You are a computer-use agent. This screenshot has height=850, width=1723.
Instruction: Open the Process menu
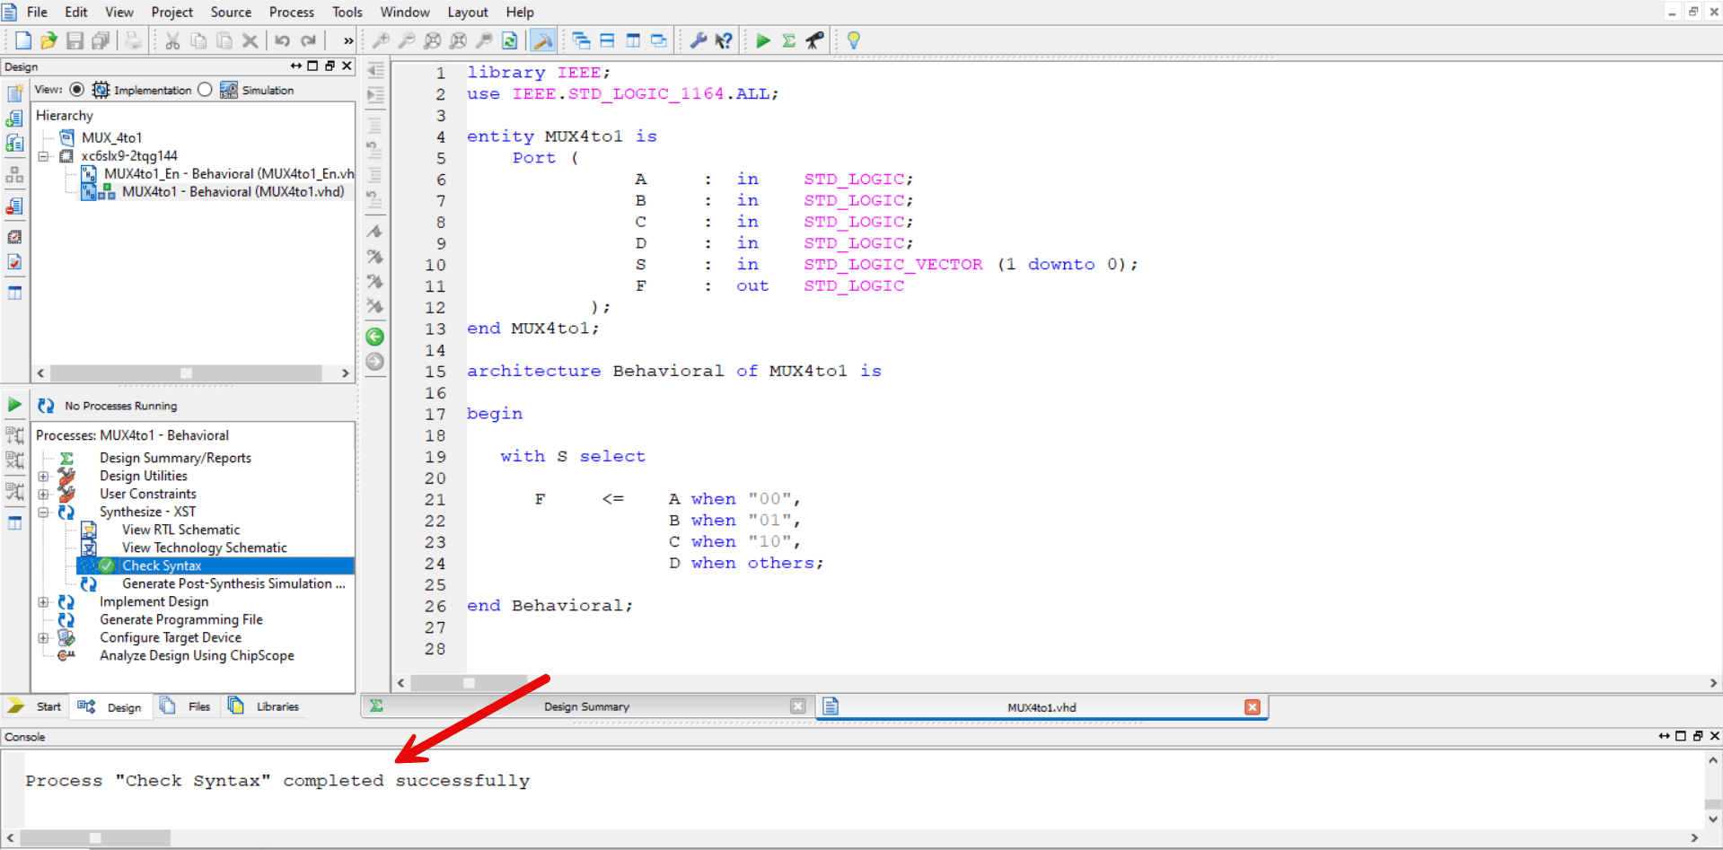[291, 12]
